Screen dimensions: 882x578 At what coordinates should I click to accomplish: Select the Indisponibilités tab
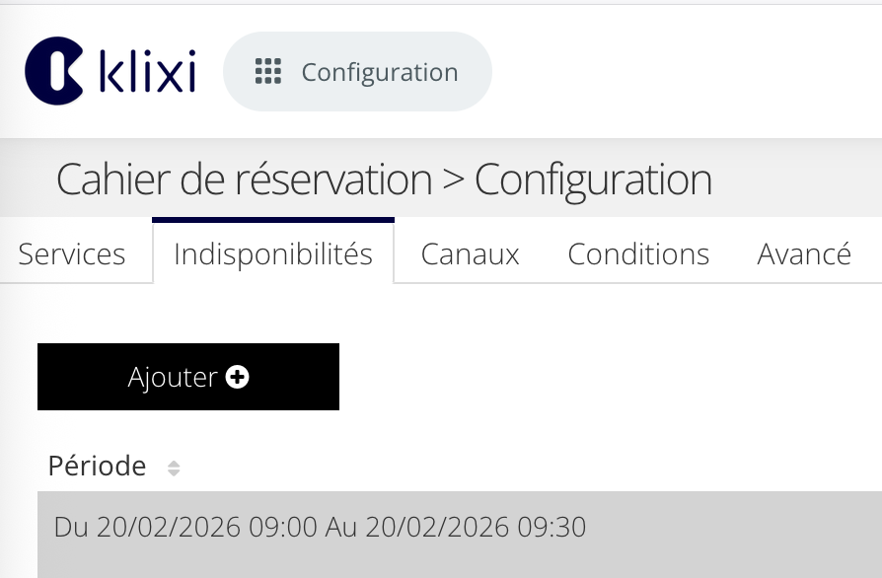point(273,254)
